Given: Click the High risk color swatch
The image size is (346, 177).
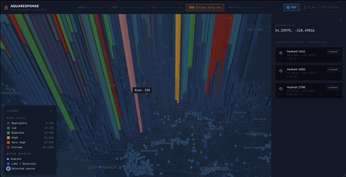Looking at the screenshot, I should (9, 138).
